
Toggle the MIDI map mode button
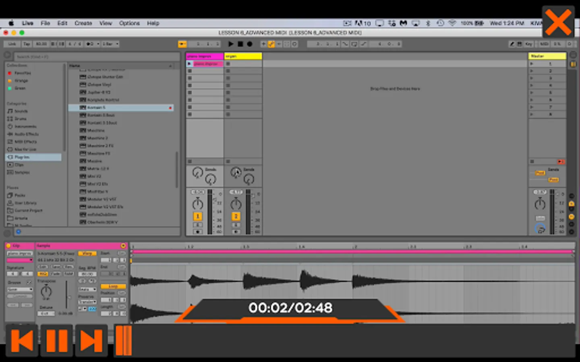[x=544, y=44]
